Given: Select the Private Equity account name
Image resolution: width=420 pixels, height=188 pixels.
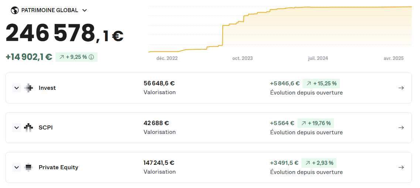Looking at the screenshot, I should (58, 167).
